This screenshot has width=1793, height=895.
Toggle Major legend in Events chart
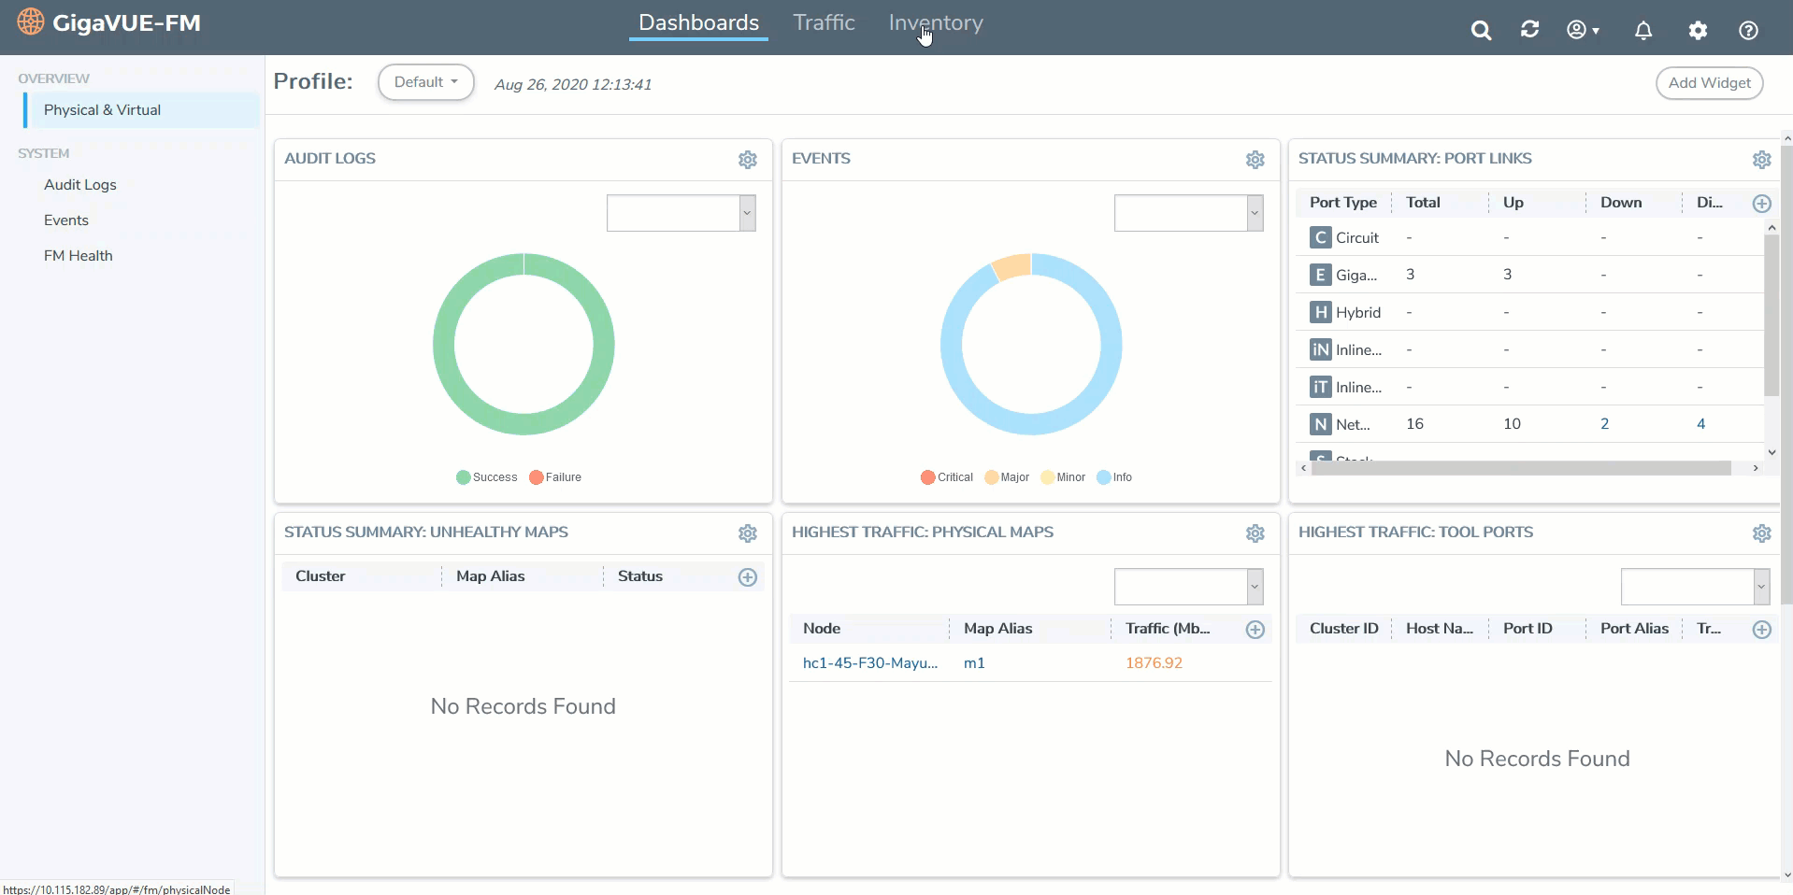pos(1007,477)
